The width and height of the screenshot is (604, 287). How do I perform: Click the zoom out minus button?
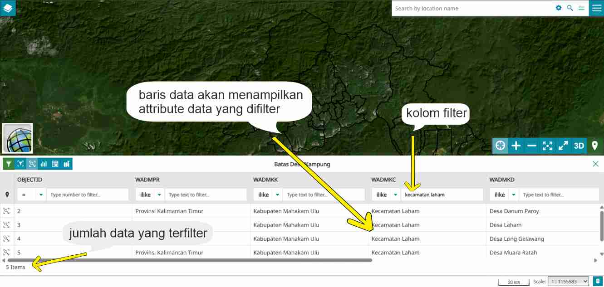tap(532, 146)
